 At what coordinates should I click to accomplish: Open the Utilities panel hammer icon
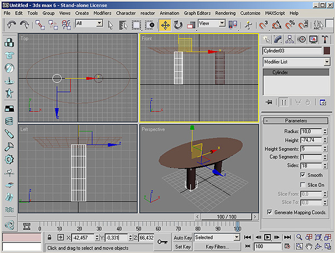point(325,39)
